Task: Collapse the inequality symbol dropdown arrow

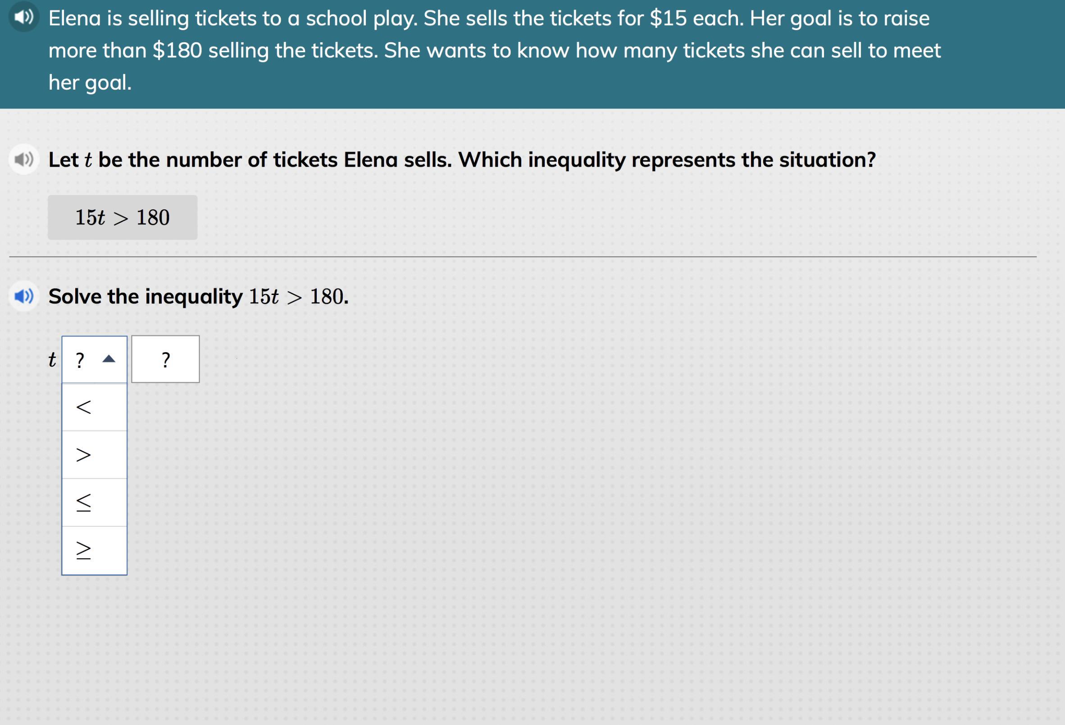Action: point(109,359)
